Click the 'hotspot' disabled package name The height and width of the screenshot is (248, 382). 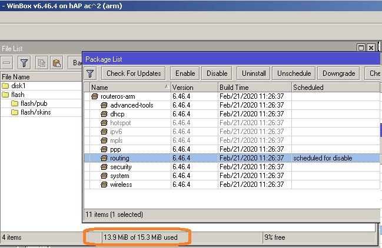[x=120, y=123]
